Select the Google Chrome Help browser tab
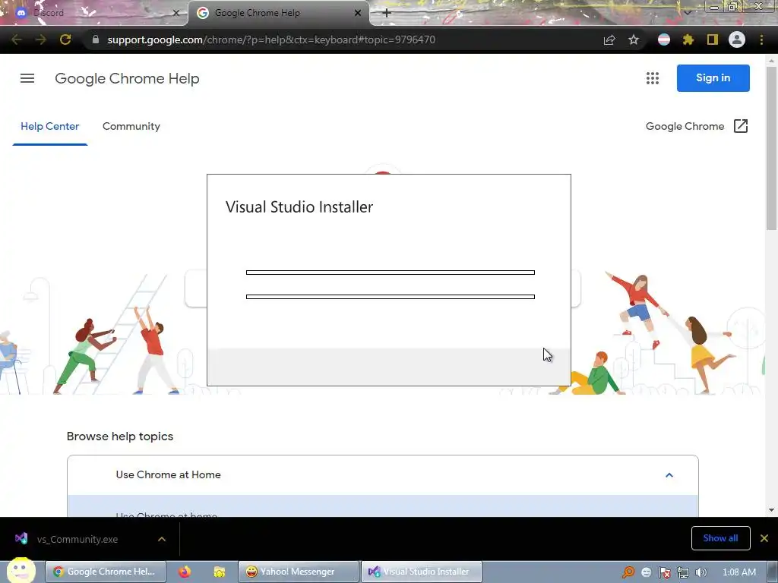Screen dimensions: 778x583 pos(278,13)
